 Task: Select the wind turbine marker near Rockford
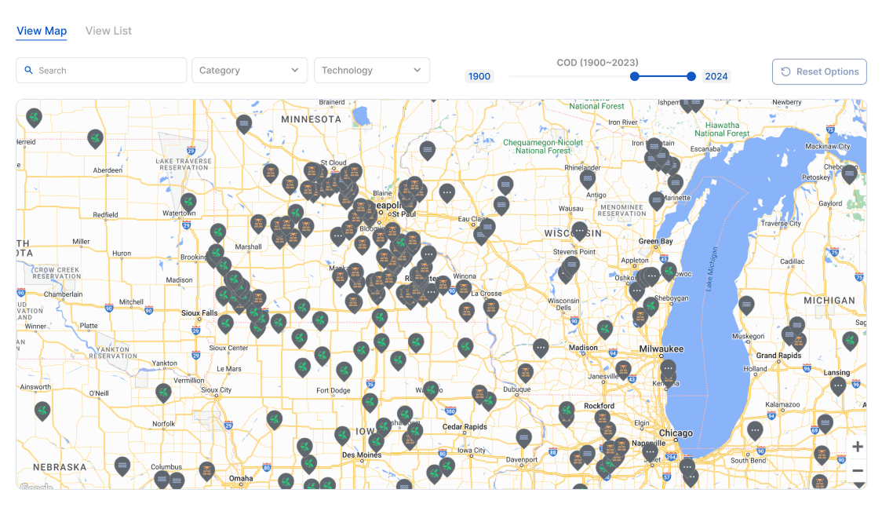[566, 409]
